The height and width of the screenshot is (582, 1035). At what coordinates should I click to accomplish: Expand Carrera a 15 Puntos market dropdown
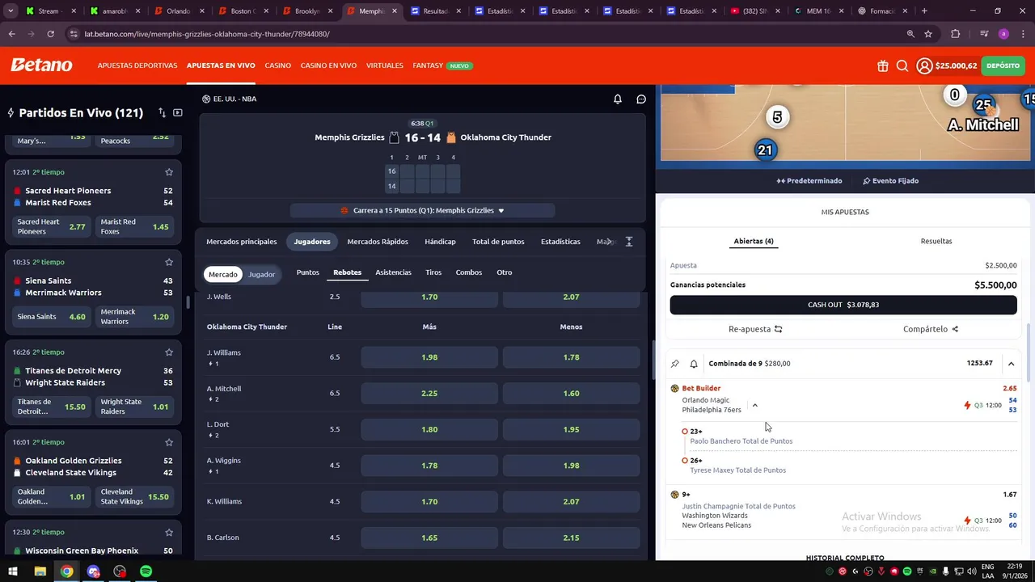(x=423, y=210)
